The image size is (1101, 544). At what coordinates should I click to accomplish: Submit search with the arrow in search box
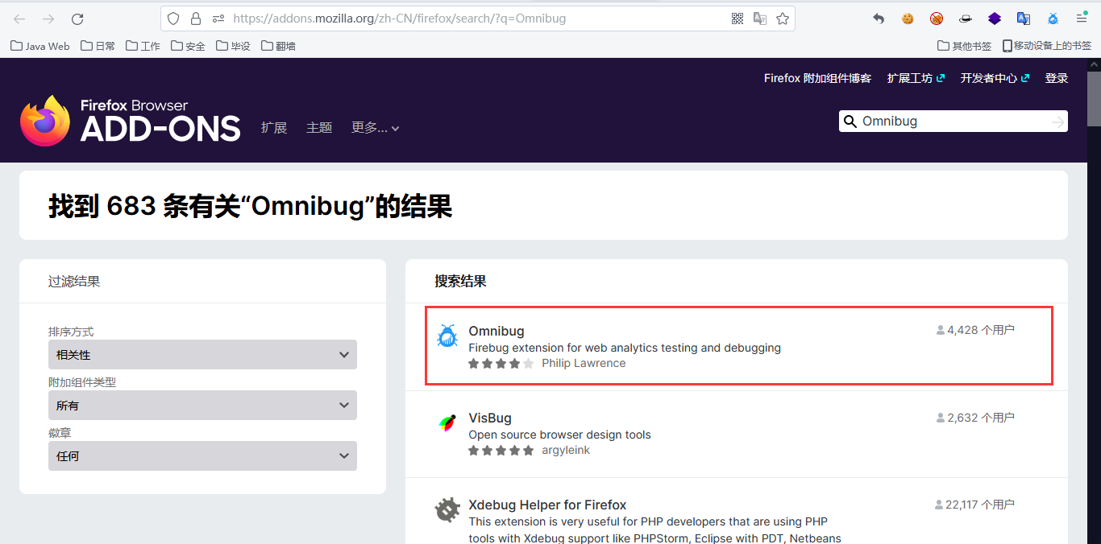(1058, 122)
